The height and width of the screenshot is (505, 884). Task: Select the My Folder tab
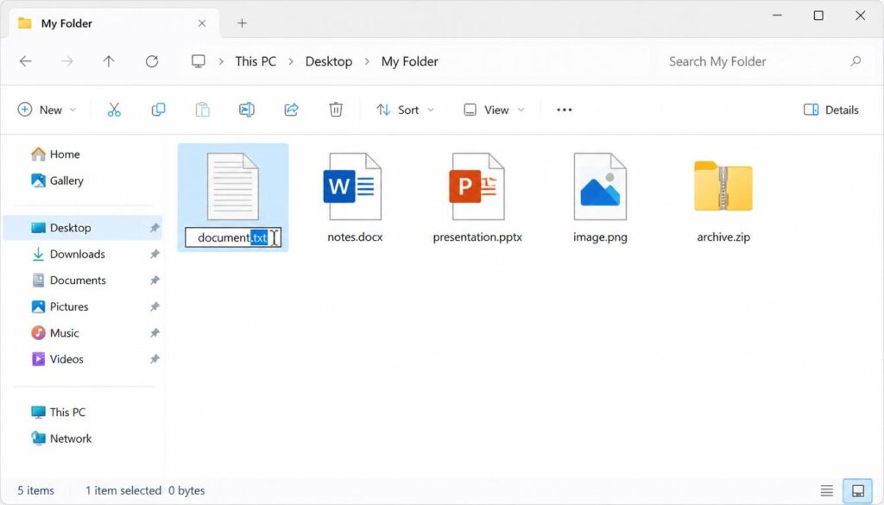tap(114, 23)
